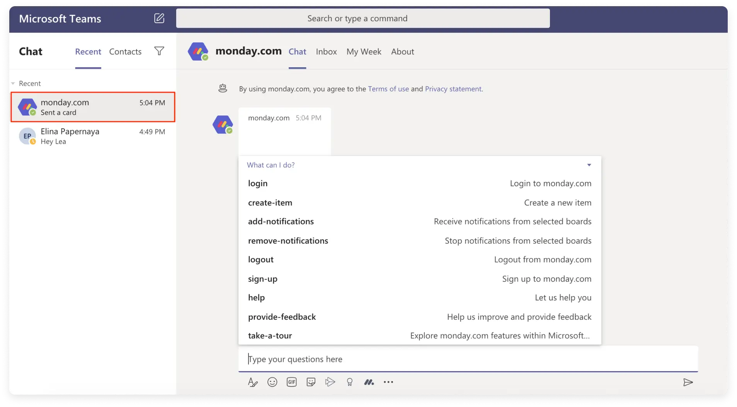Select the sign-up command
The image size is (737, 407).
[x=420, y=279]
